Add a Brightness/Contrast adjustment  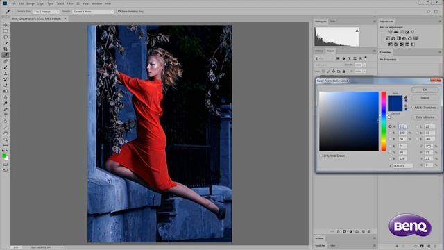click(391, 32)
